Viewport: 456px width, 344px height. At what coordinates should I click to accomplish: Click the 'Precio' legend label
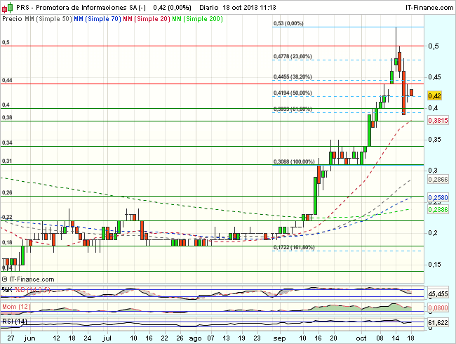[12, 19]
